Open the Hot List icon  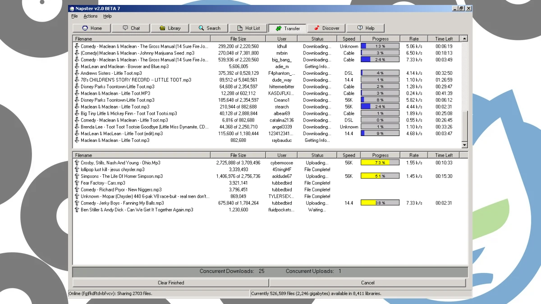(x=239, y=28)
